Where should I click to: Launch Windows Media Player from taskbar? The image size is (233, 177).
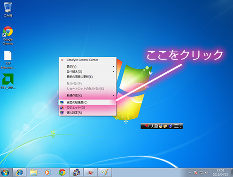pos(47,172)
